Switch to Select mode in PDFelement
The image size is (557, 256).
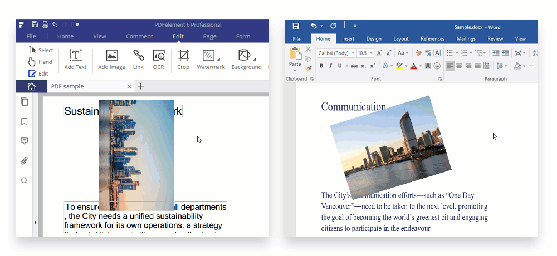(41, 50)
